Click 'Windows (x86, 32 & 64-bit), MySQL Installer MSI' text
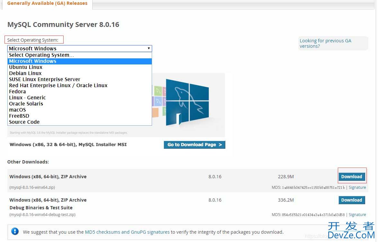 pyautogui.click(x=68, y=145)
